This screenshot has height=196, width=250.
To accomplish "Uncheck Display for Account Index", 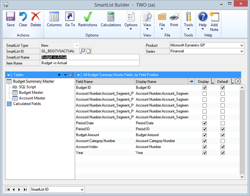I will coord(205,147).
